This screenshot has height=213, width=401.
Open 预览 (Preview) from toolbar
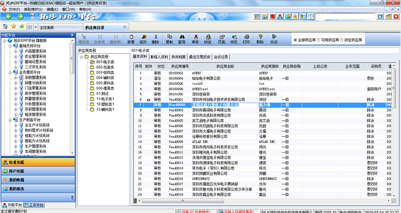coord(234,39)
